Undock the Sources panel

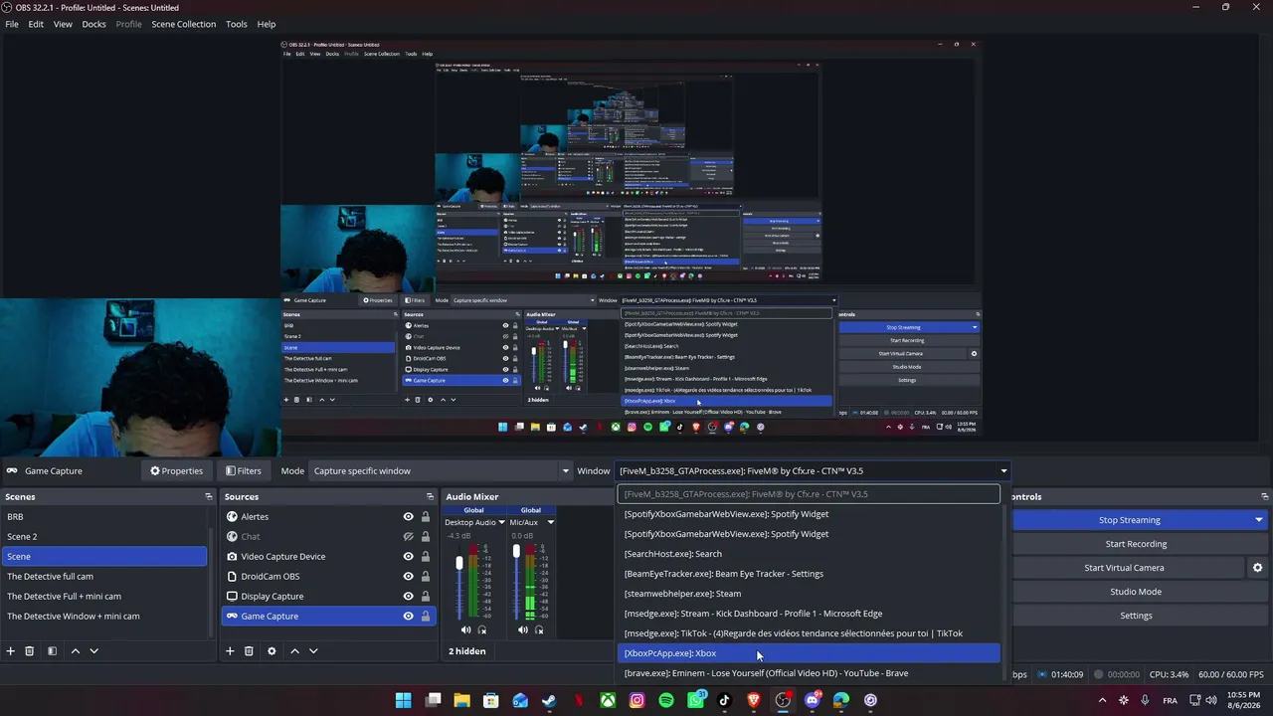[430, 496]
